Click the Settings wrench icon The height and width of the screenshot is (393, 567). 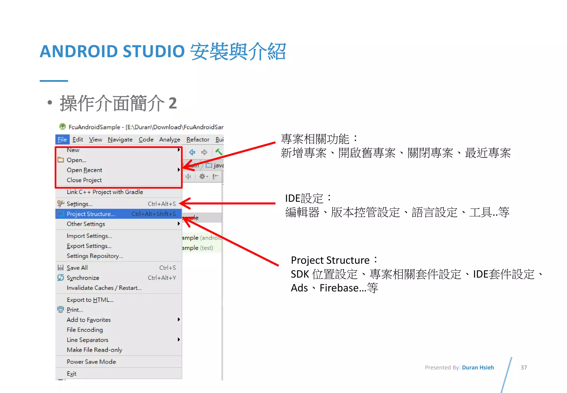point(61,204)
